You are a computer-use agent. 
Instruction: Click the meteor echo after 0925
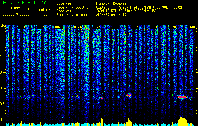coord(101,98)
